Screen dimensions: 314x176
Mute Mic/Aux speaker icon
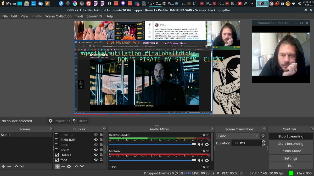click(200, 160)
